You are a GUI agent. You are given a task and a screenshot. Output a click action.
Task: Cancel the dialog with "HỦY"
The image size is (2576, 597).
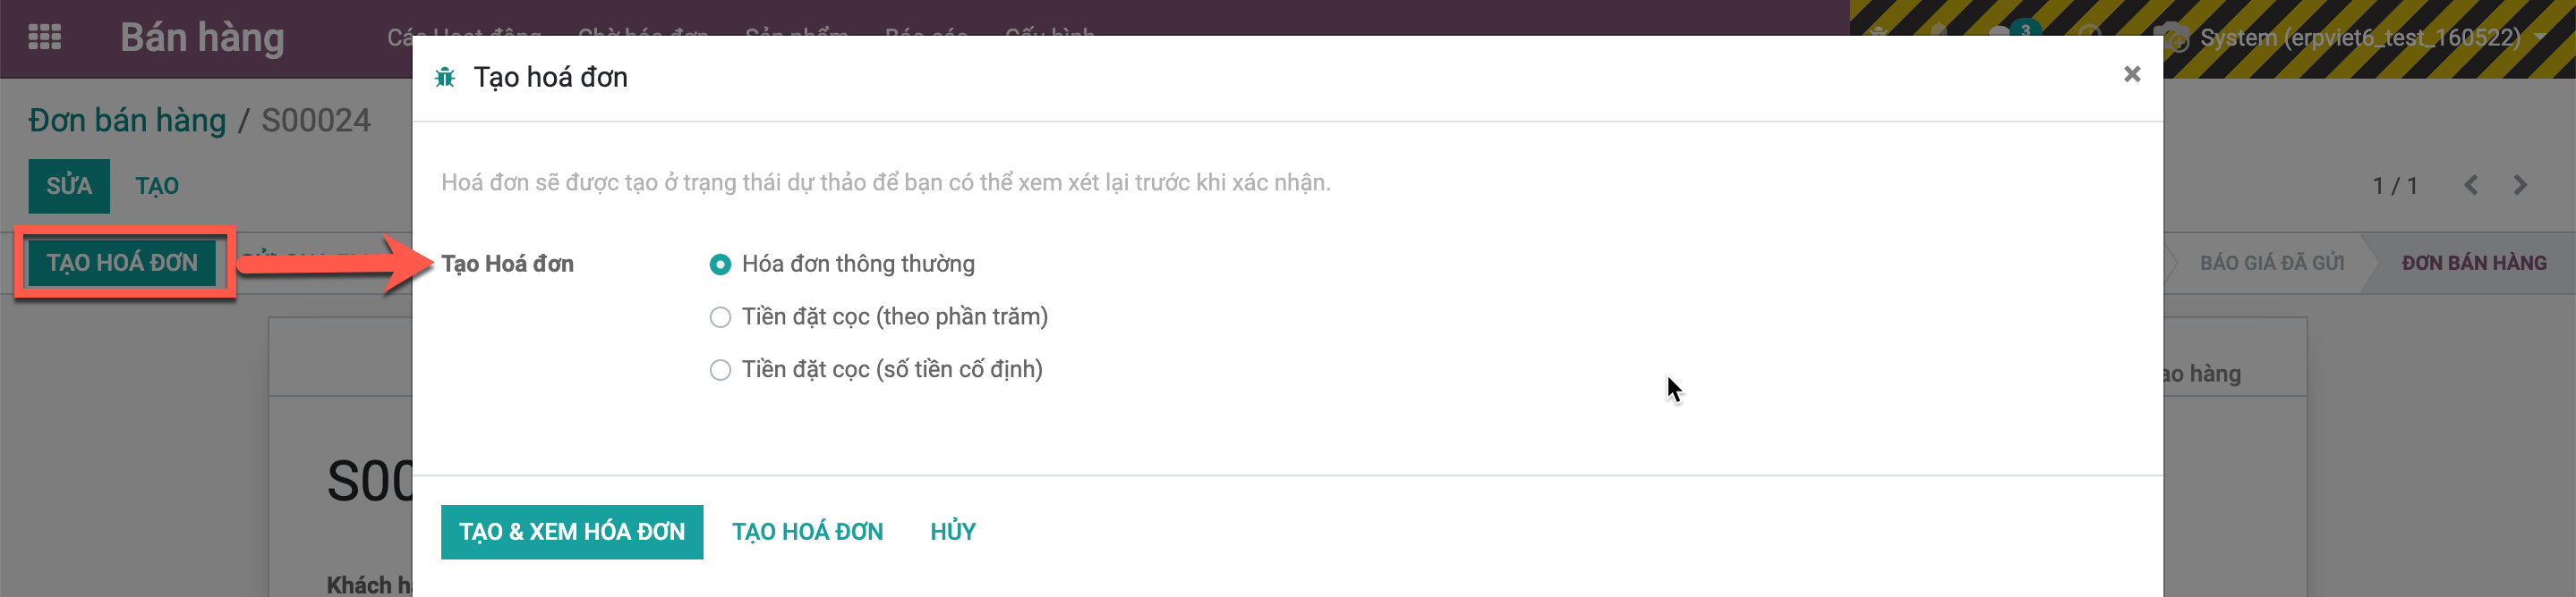click(952, 532)
